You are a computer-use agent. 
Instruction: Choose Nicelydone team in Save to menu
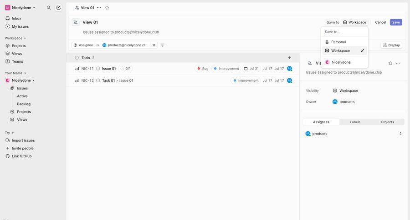click(x=341, y=62)
